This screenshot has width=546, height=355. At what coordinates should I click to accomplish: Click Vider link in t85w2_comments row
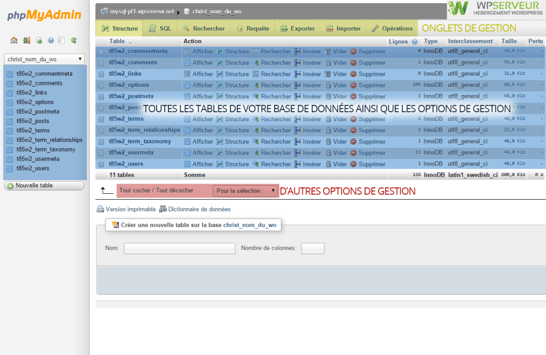tap(340, 63)
